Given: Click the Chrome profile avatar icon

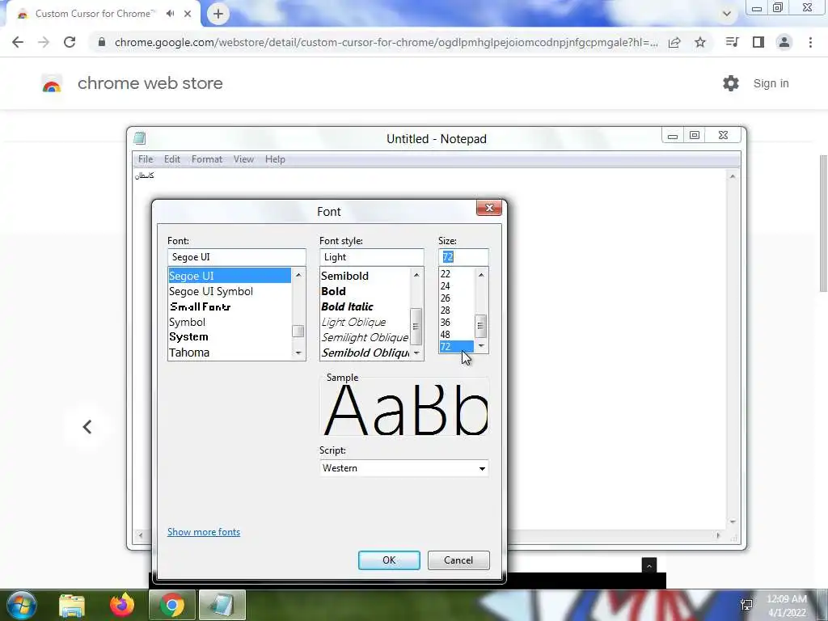Looking at the screenshot, I should point(784,42).
